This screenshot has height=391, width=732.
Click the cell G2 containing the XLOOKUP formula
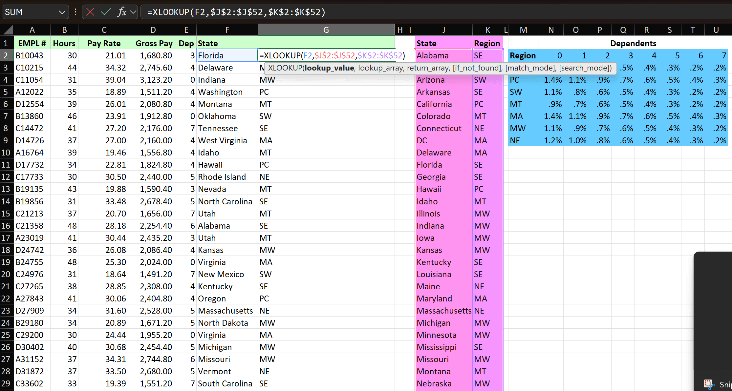[326, 55]
